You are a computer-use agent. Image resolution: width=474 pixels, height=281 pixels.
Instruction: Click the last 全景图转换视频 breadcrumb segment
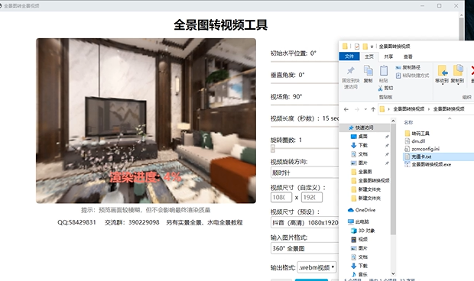point(449,109)
